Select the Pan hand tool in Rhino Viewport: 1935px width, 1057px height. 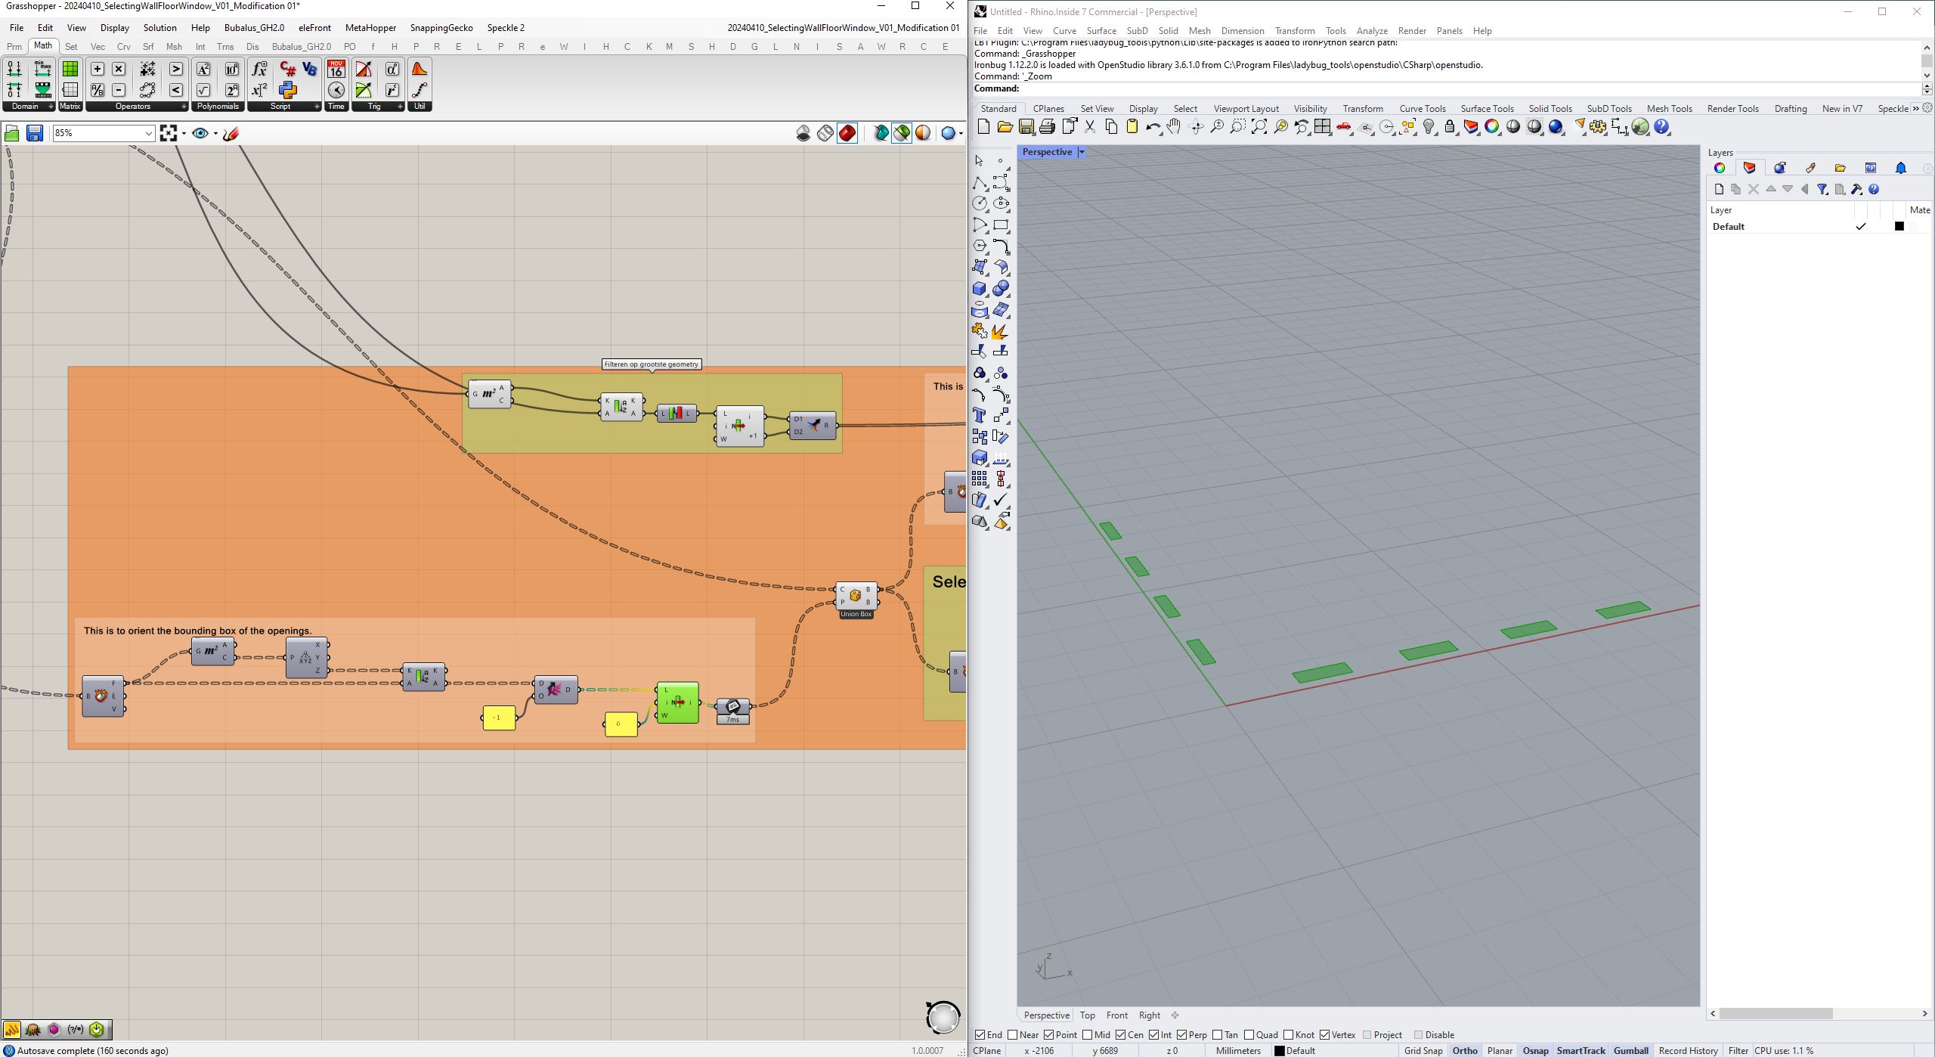[x=1174, y=127]
